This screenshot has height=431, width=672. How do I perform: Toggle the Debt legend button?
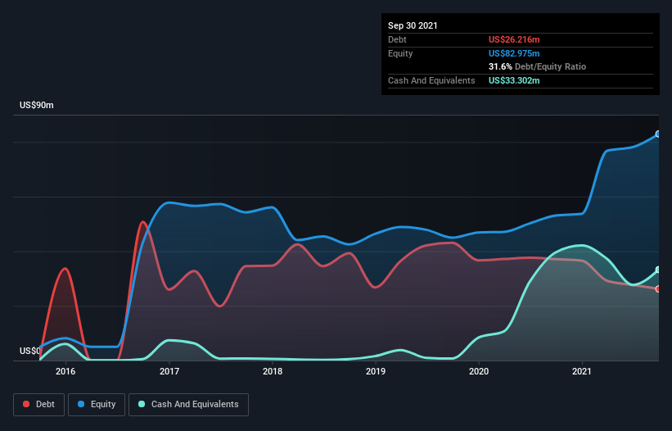pos(39,405)
